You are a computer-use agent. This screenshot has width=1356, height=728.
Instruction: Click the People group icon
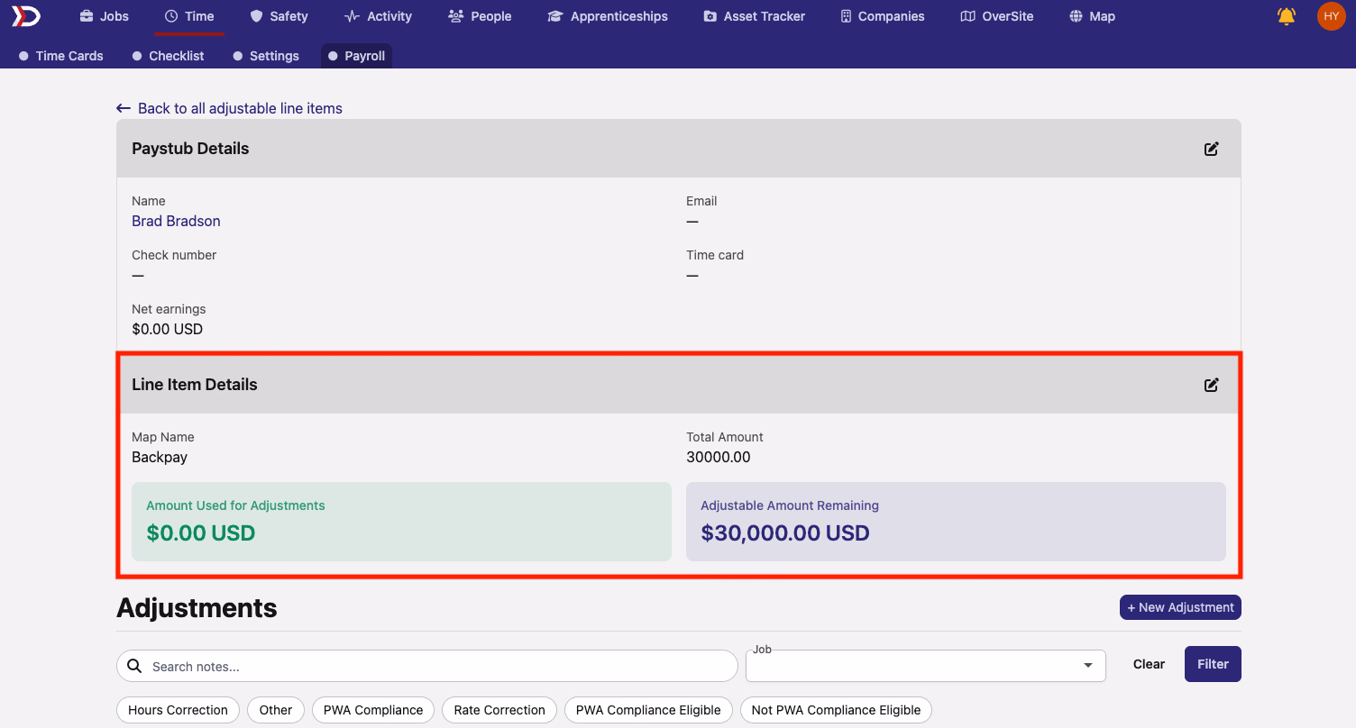(x=455, y=16)
